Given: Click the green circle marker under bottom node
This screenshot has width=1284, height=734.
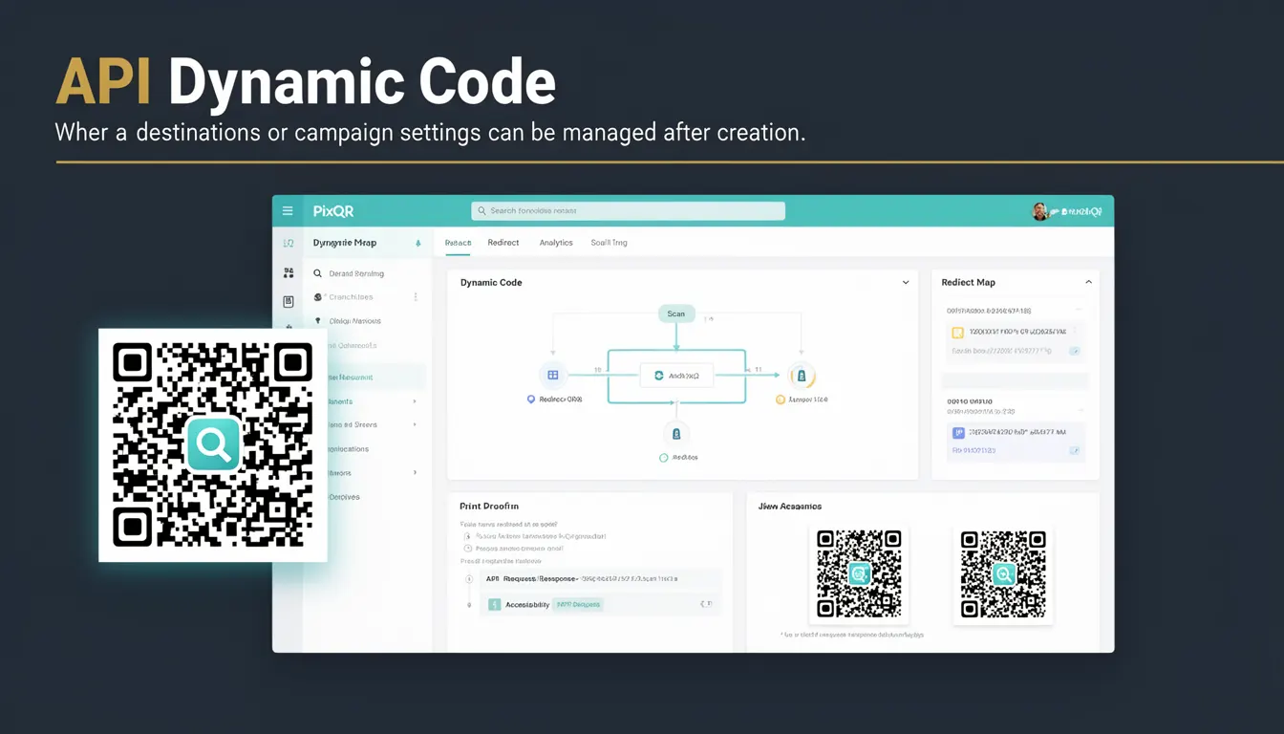Looking at the screenshot, I should pyautogui.click(x=664, y=458).
